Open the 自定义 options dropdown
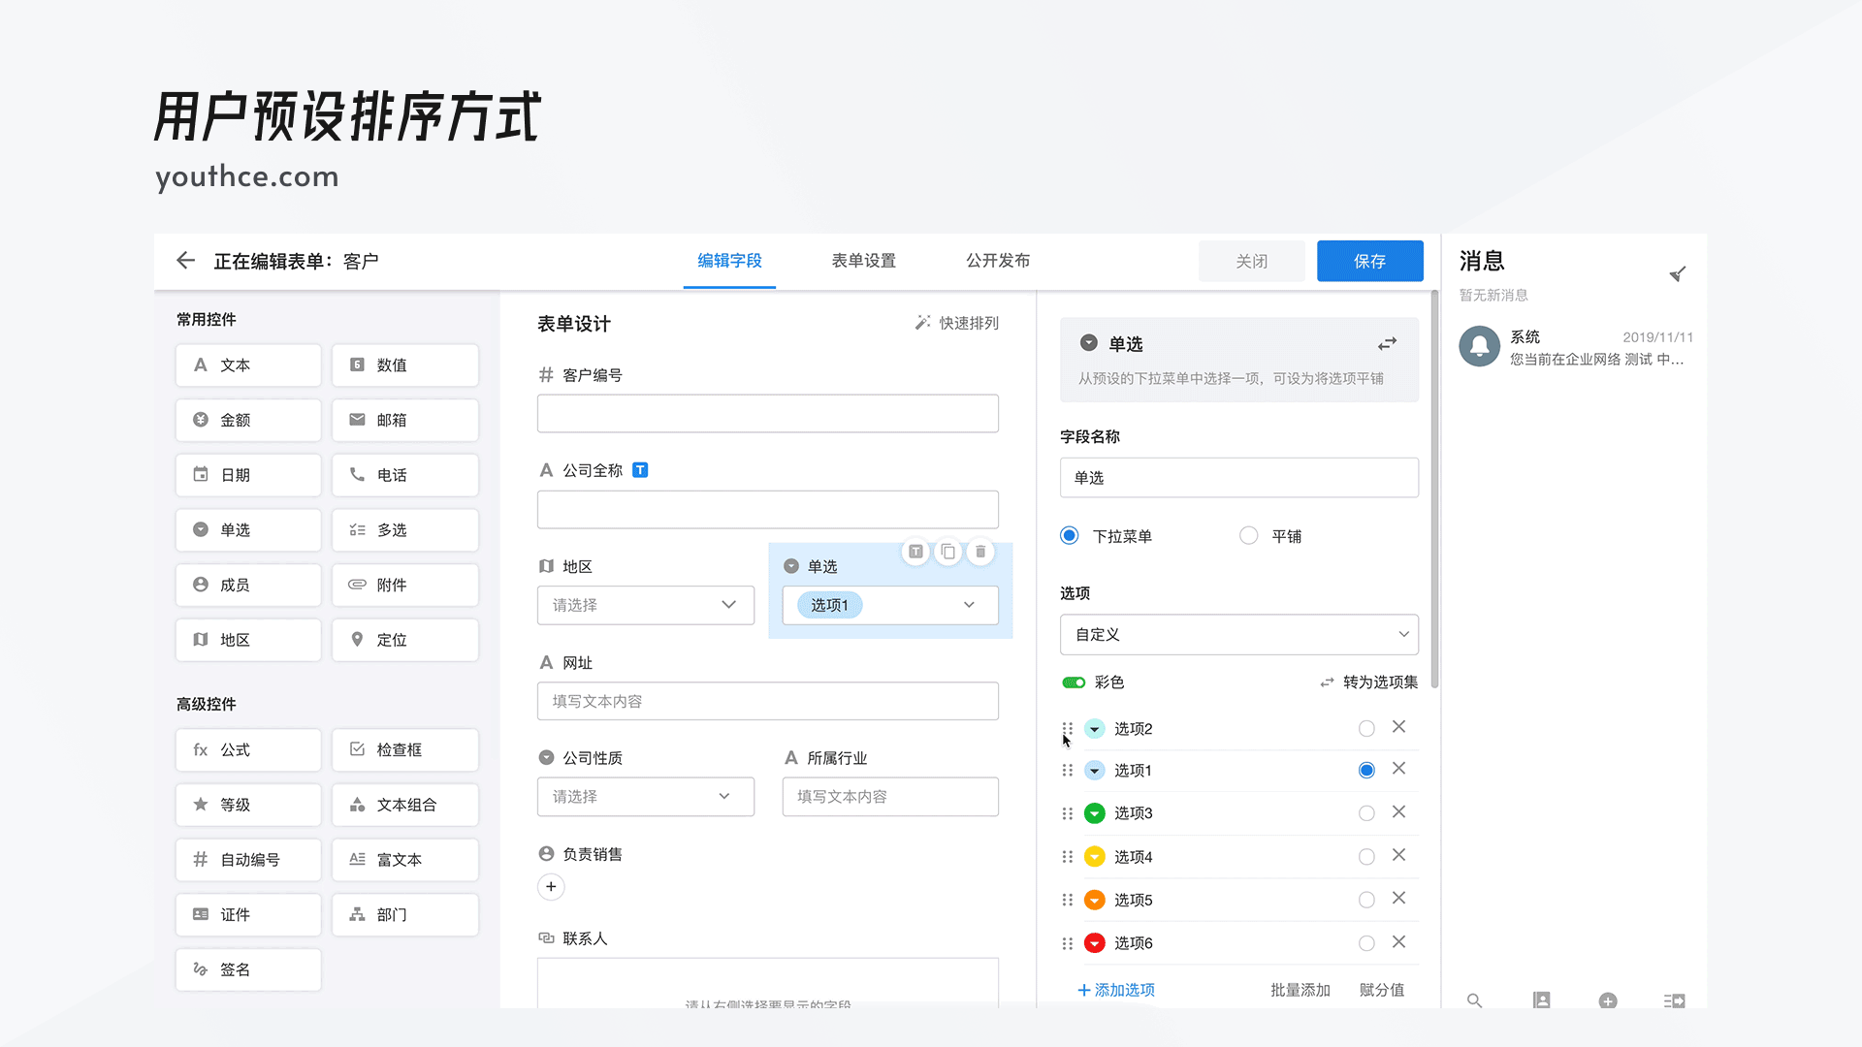Screen dimensions: 1862x1047 pyautogui.click(x=1238, y=634)
